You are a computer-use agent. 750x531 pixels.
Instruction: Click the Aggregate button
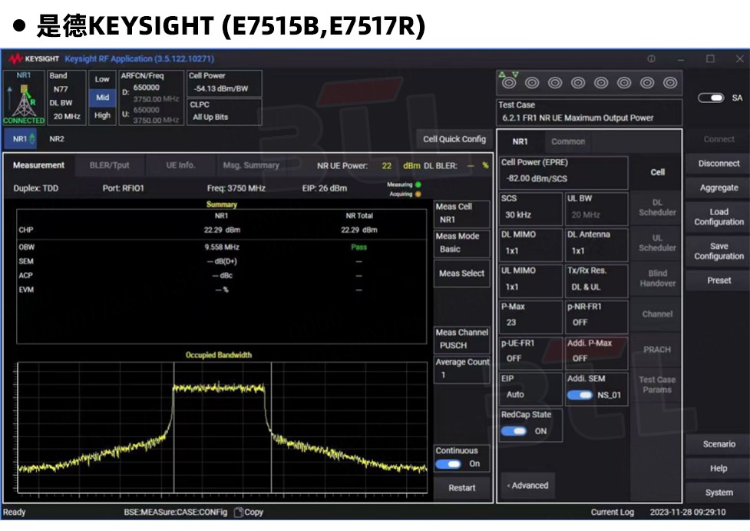[719, 188]
